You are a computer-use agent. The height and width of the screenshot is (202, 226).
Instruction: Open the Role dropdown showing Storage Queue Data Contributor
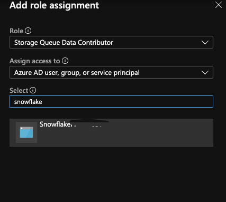pyautogui.click(x=111, y=42)
